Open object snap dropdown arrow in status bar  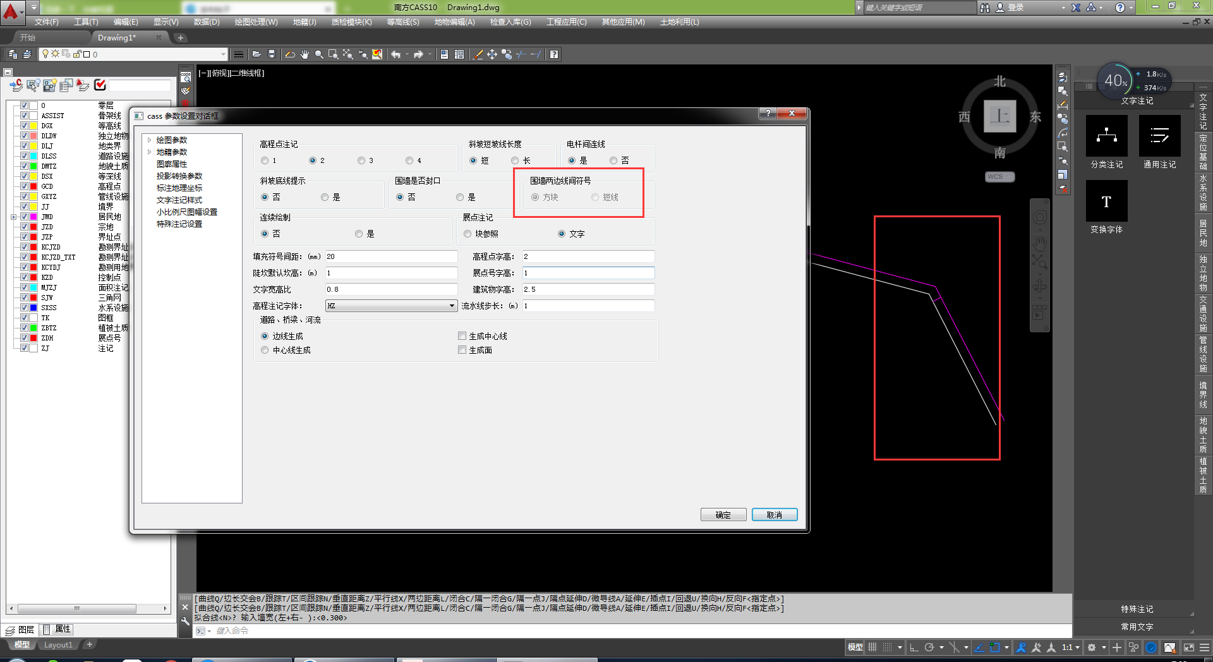[x=1006, y=647]
